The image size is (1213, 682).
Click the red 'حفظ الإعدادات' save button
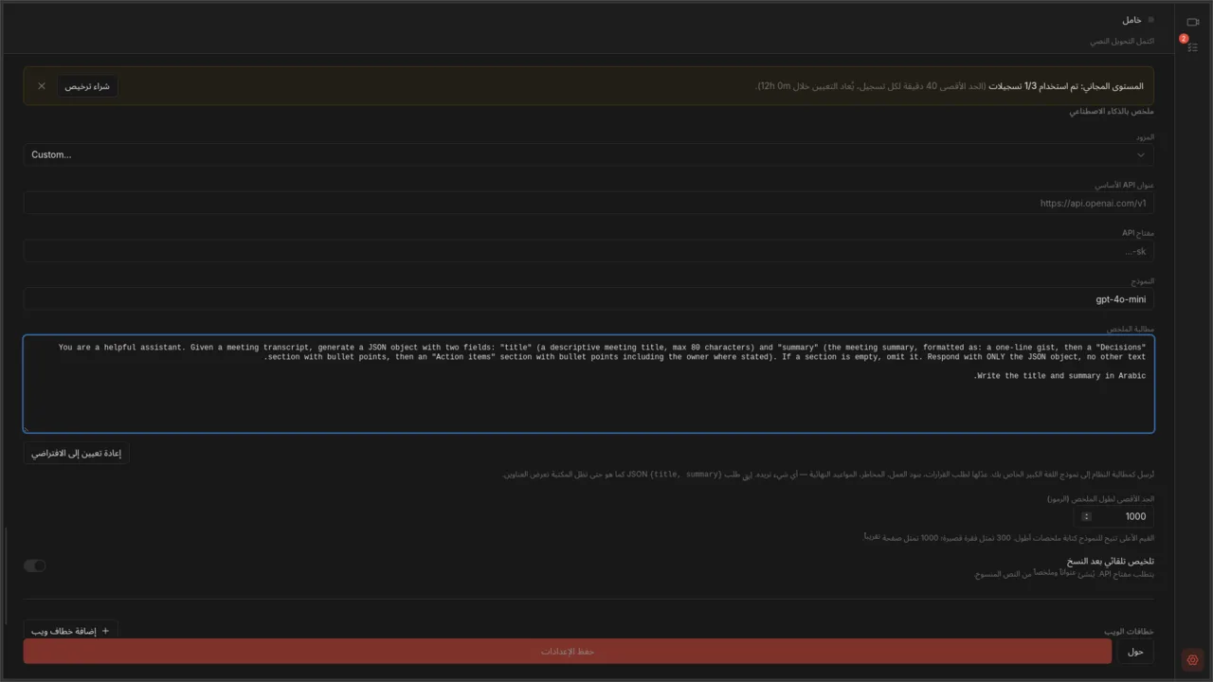568,652
